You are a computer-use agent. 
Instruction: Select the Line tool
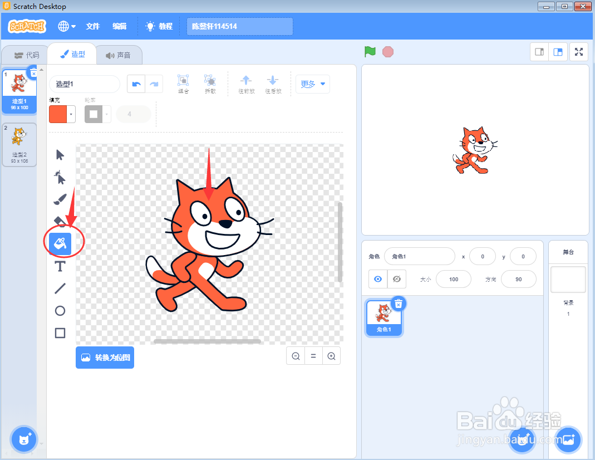pyautogui.click(x=60, y=288)
